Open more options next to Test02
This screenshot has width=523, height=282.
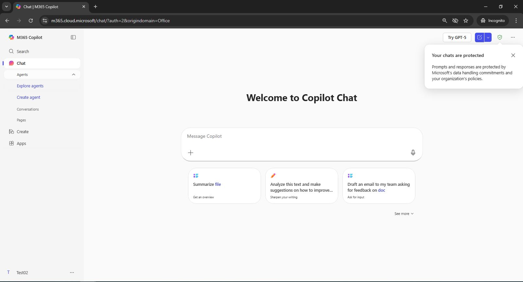click(72, 273)
